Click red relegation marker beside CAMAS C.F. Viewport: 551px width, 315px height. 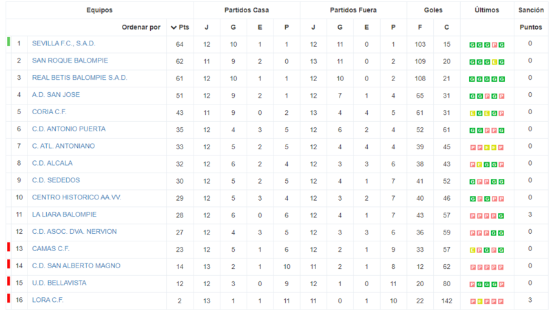8,247
